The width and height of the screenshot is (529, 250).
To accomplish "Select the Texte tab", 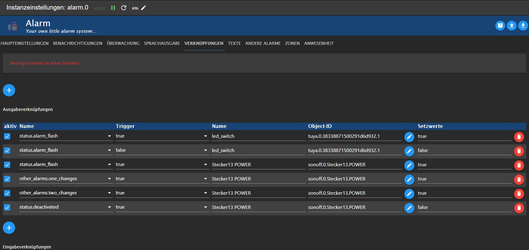I will click(x=234, y=43).
